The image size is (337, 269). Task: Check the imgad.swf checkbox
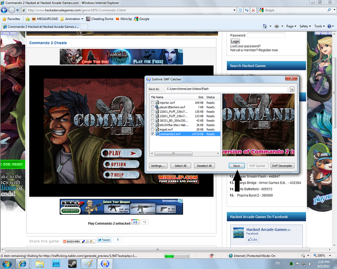(x=152, y=129)
